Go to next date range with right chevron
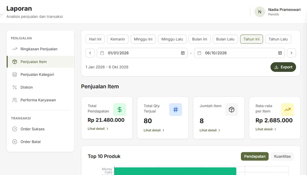 point(291,53)
